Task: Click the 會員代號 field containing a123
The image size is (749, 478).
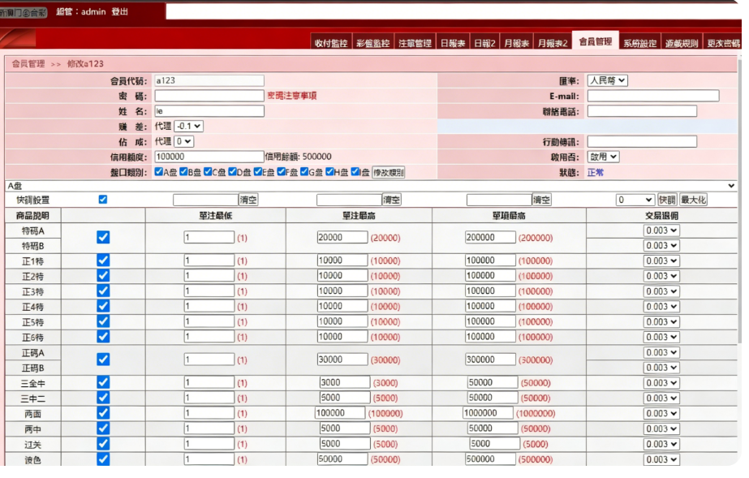Action: (x=209, y=80)
